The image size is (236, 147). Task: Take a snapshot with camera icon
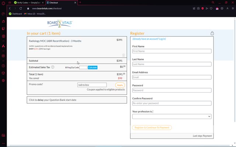coord(198,8)
